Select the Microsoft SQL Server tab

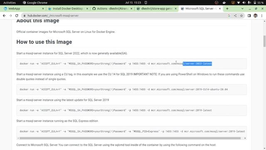click(201, 8)
